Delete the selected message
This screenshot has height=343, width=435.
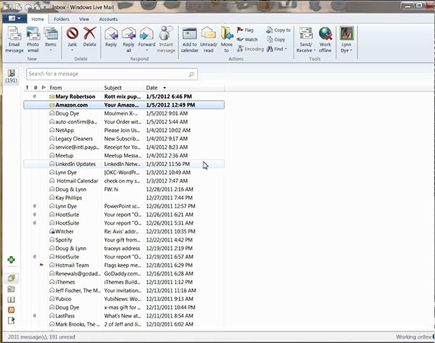[x=90, y=37]
